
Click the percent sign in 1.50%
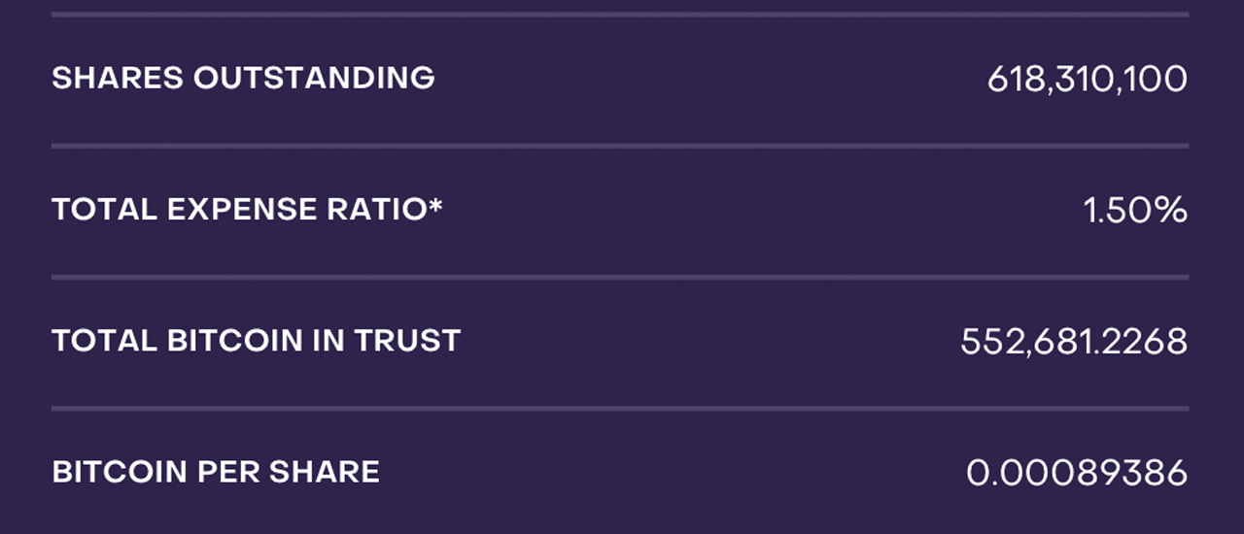click(1170, 210)
